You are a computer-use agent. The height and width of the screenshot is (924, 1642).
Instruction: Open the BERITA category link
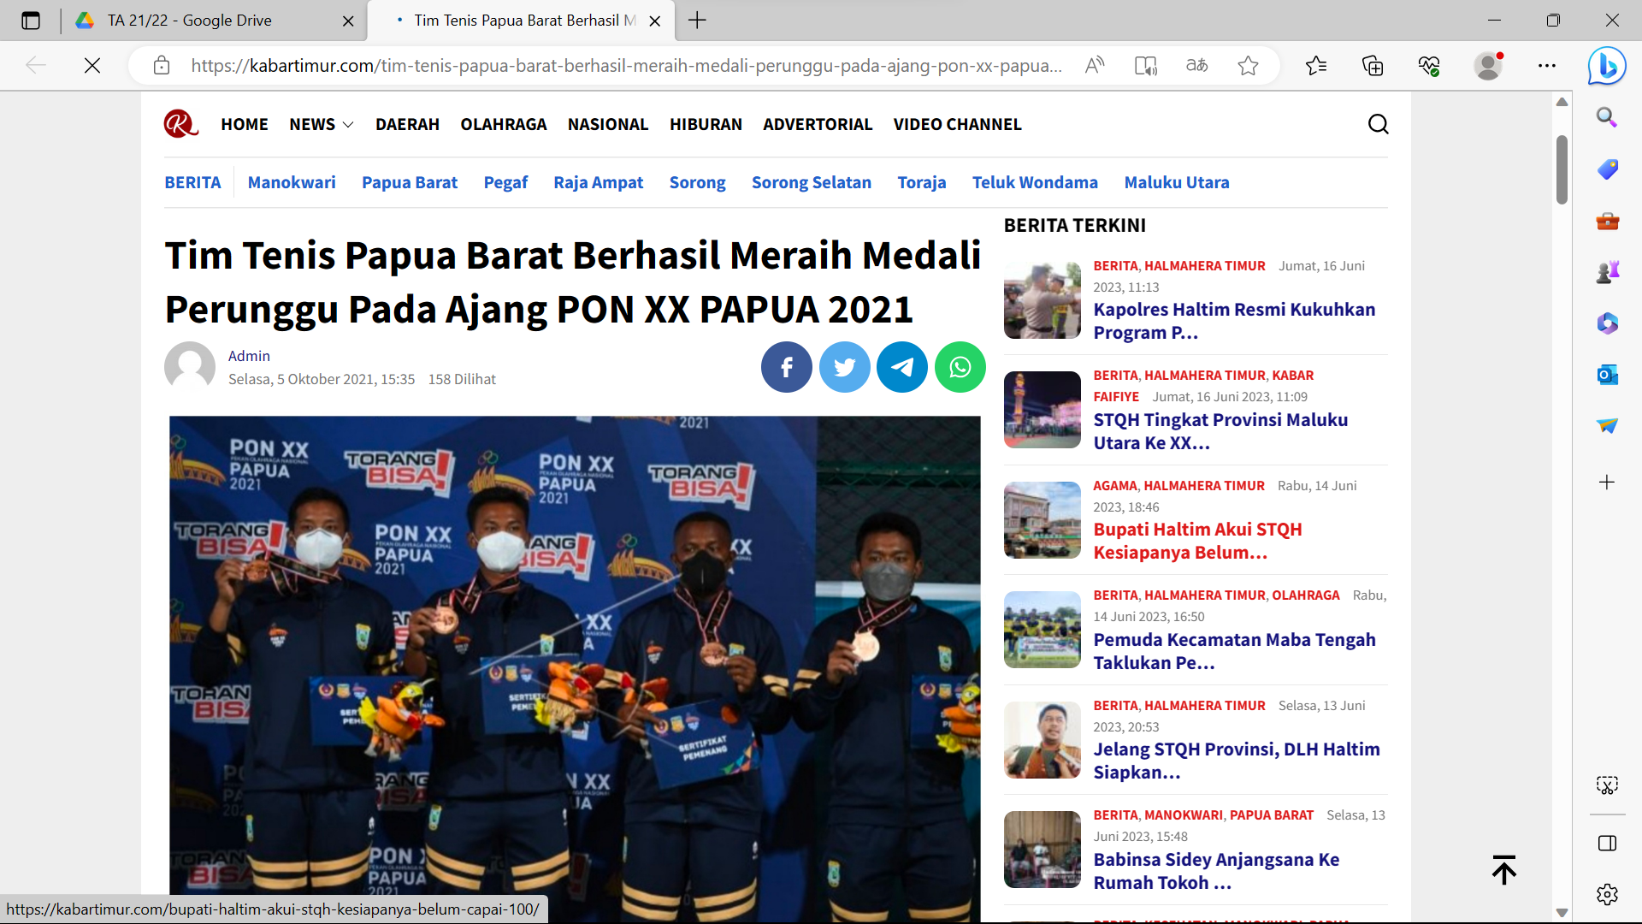192,182
